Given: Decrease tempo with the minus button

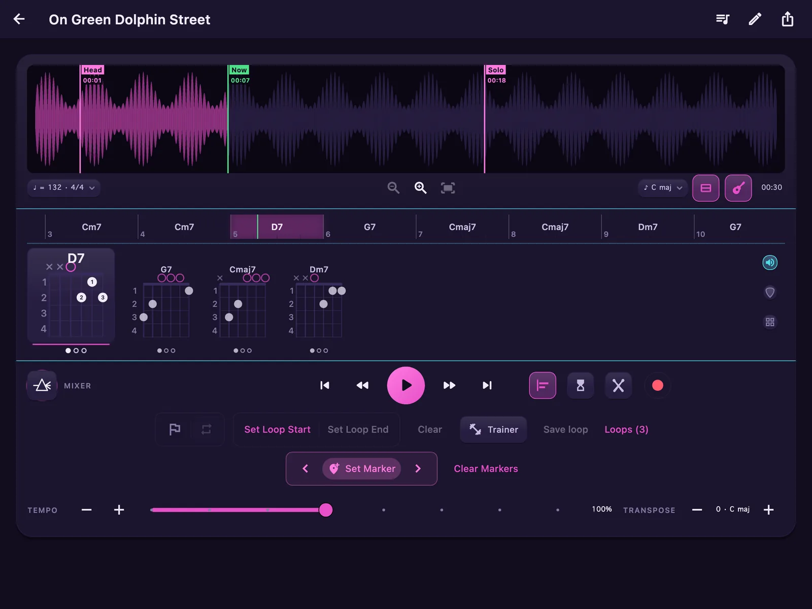Looking at the screenshot, I should tap(87, 510).
